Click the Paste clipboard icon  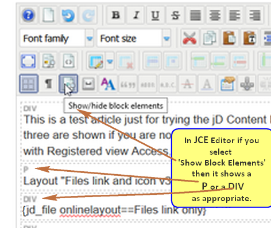click(x=230, y=38)
